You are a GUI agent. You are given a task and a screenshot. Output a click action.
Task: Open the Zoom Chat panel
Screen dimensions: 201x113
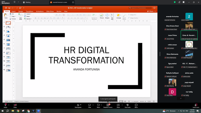(90, 106)
